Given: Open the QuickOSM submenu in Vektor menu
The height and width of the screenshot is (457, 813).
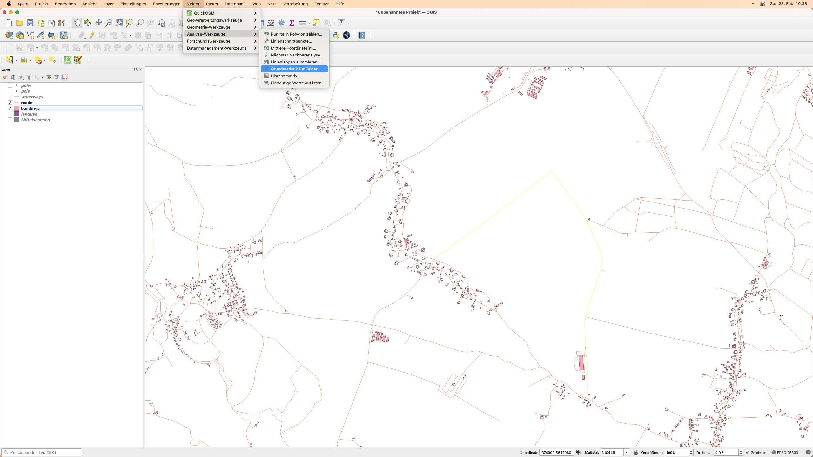Looking at the screenshot, I should click(x=222, y=13).
